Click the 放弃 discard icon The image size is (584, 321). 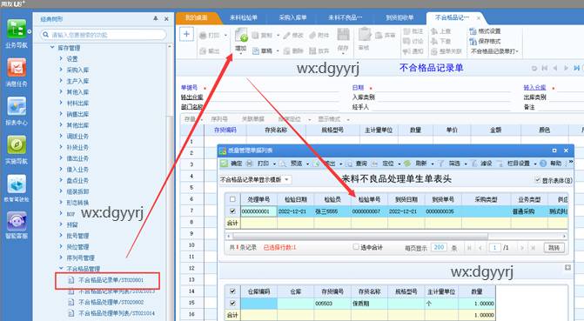tap(312, 51)
